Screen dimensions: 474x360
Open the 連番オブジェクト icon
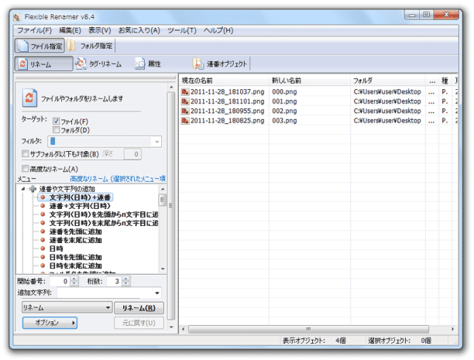[198, 63]
